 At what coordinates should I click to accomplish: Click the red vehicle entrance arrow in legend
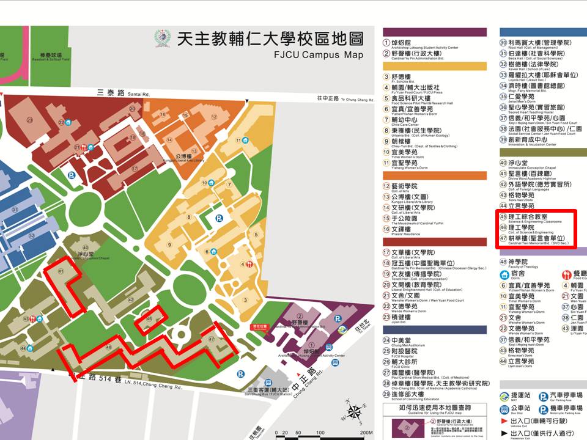(506, 421)
